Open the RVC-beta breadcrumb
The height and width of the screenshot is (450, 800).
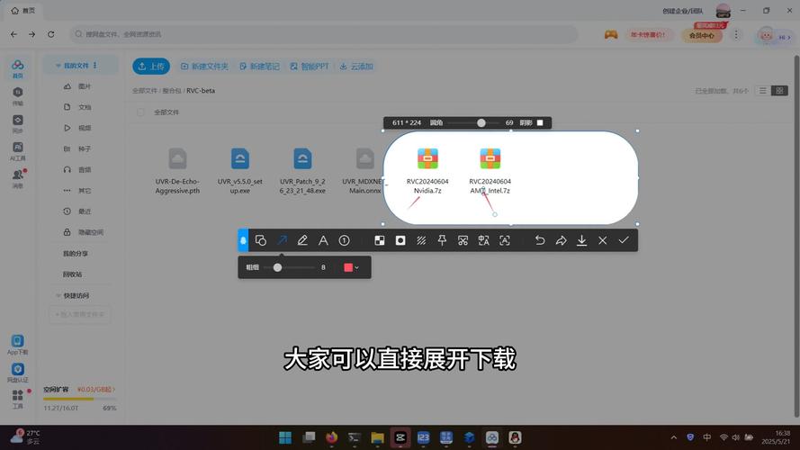(201, 91)
